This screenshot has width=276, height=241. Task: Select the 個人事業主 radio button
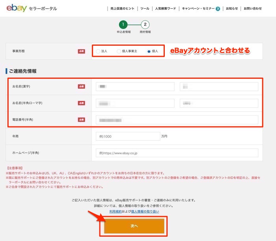click(x=119, y=51)
